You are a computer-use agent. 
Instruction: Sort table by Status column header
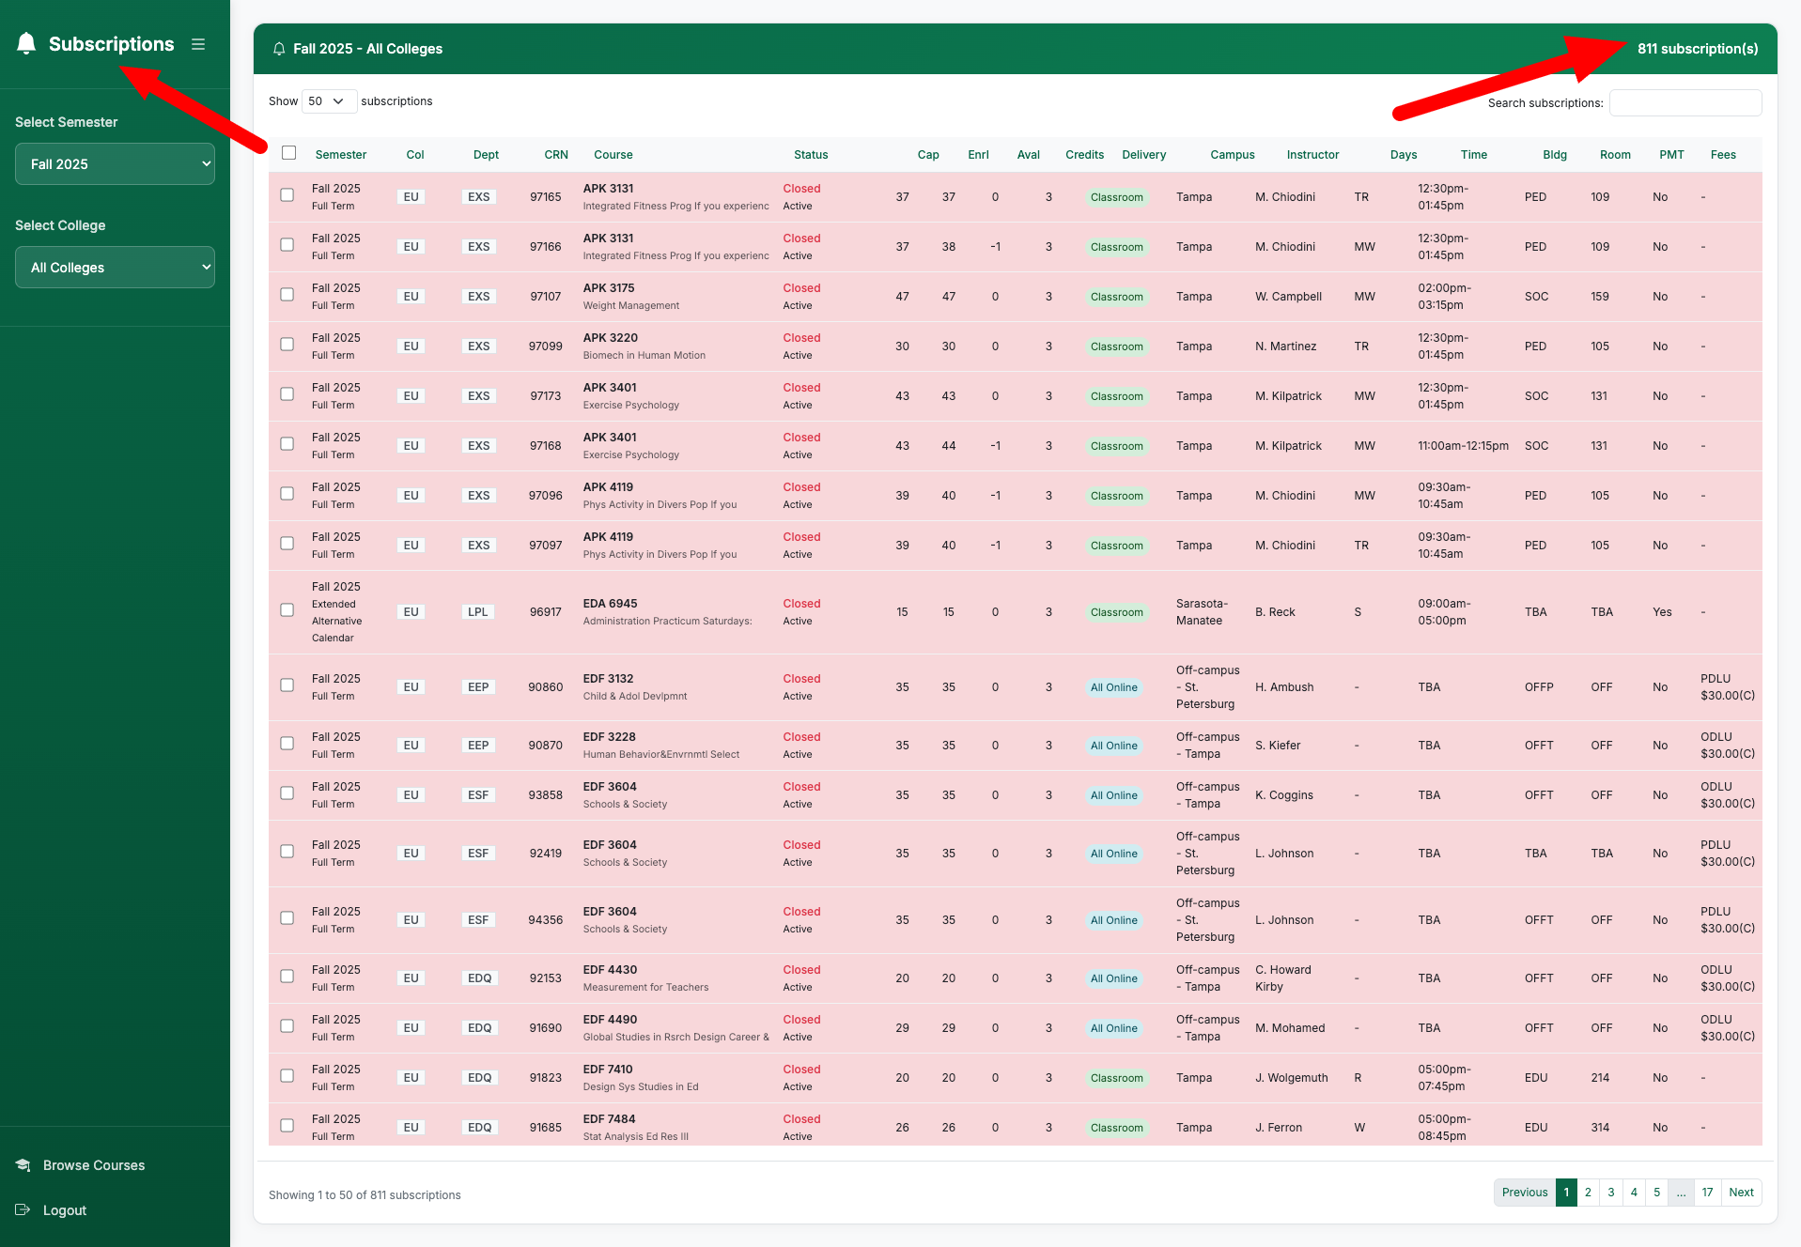[x=811, y=155]
